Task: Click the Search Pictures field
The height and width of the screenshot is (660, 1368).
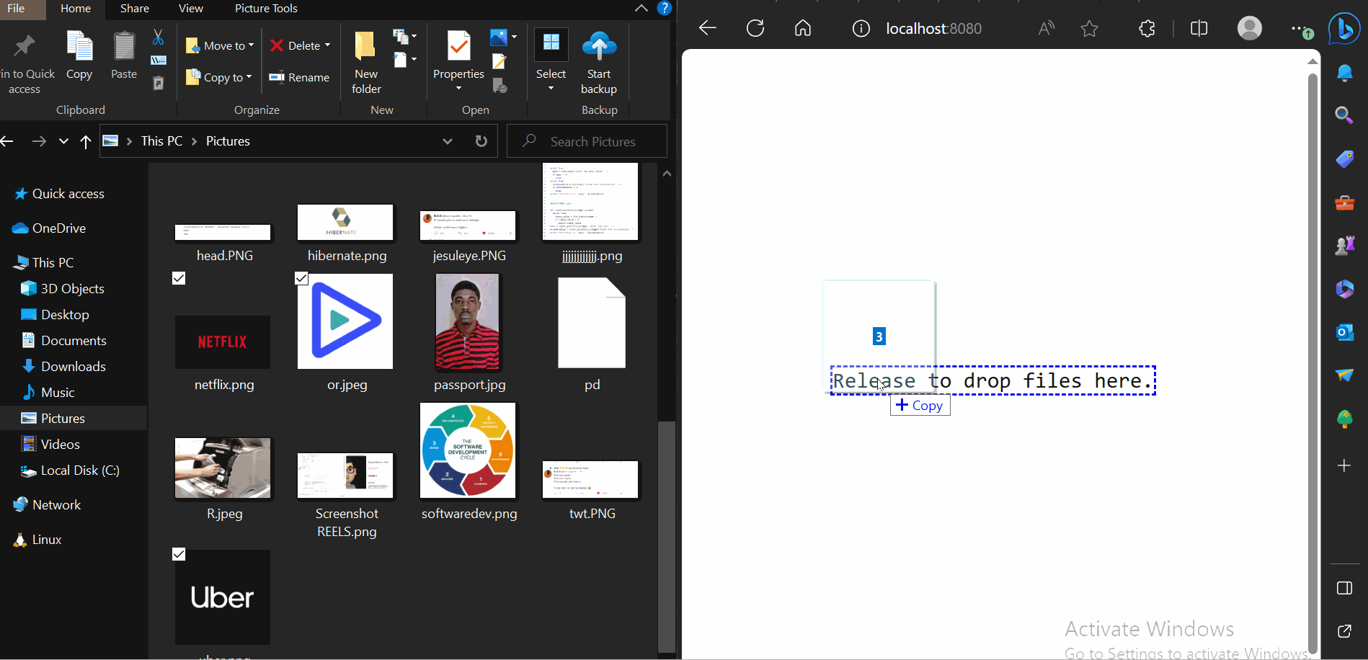Action: (587, 141)
